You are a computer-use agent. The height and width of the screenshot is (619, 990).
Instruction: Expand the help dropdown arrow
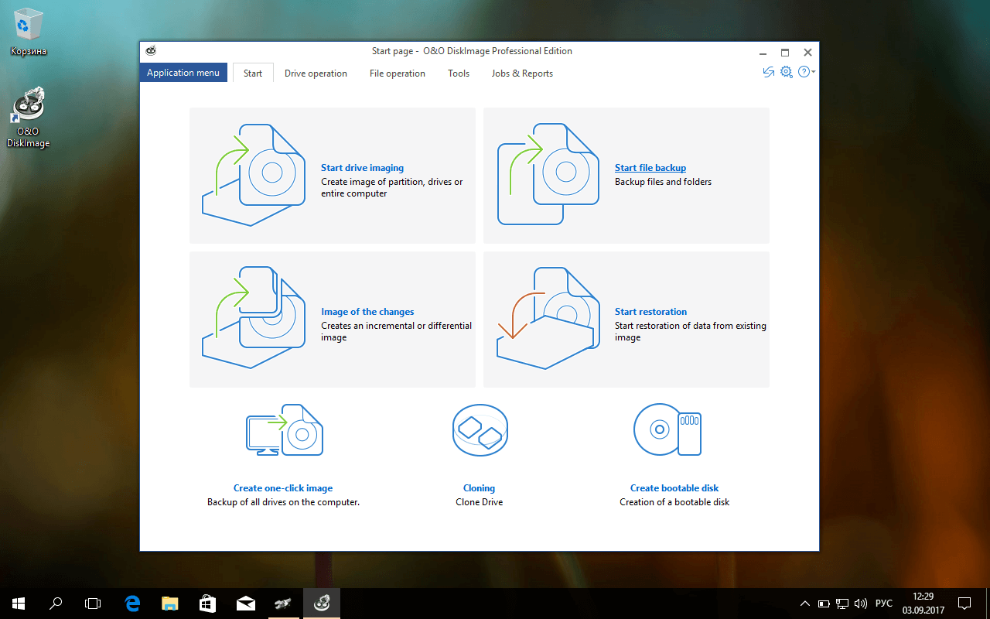[x=814, y=72]
